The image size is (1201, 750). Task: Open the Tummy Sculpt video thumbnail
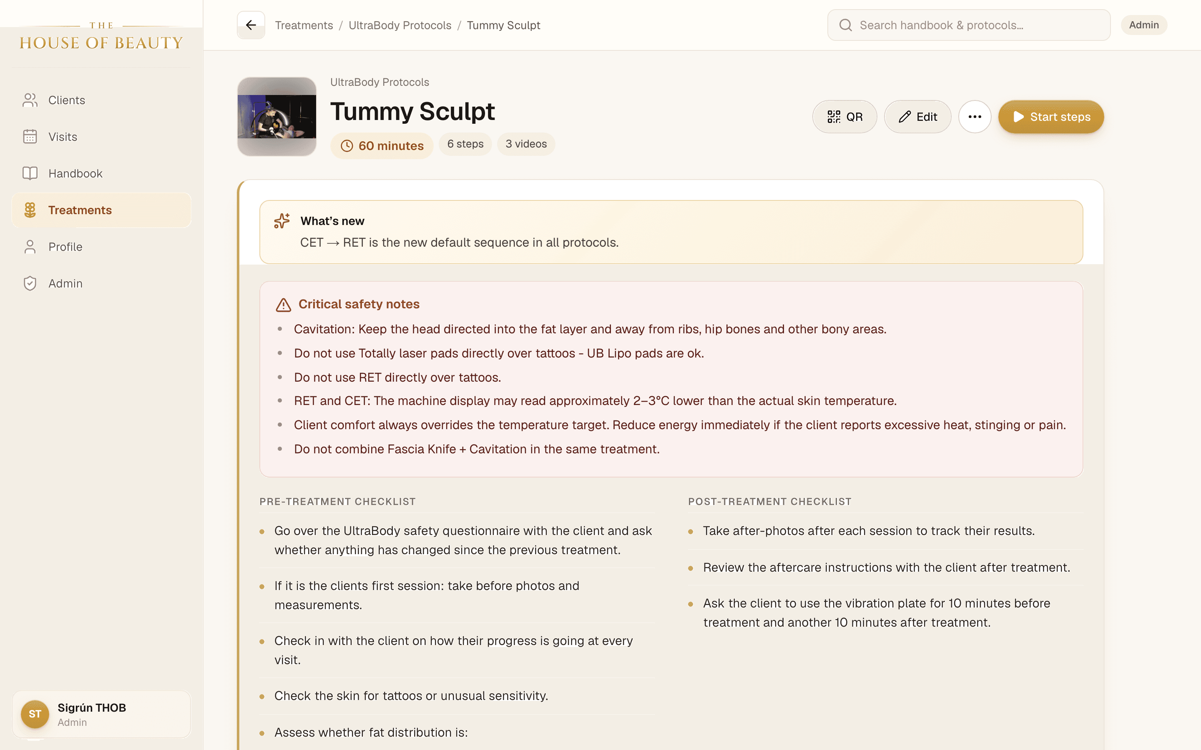(x=277, y=117)
